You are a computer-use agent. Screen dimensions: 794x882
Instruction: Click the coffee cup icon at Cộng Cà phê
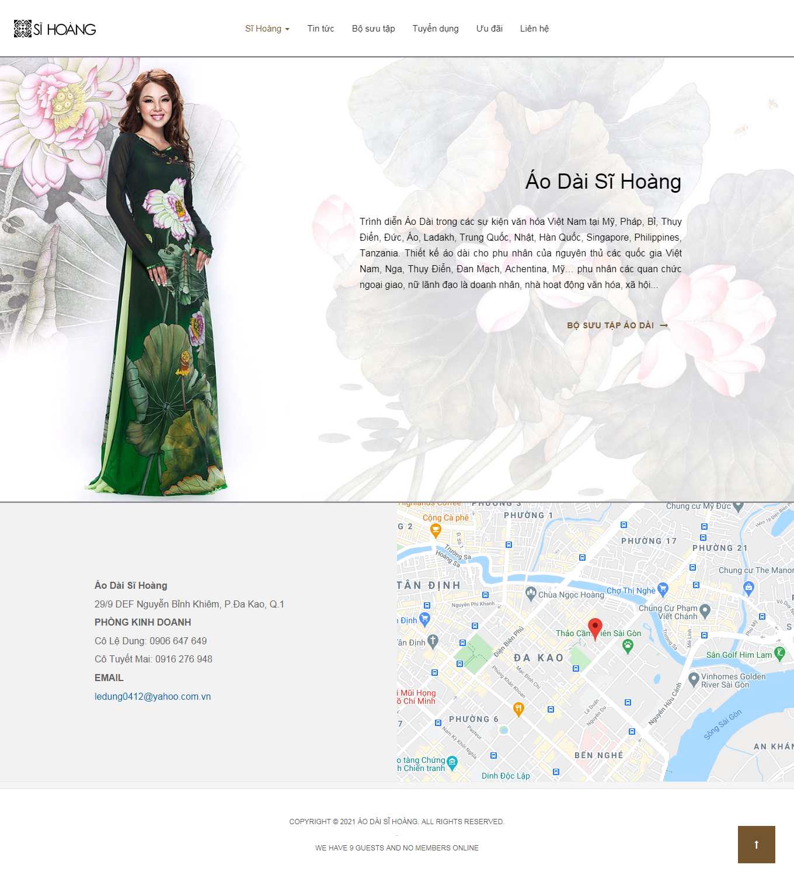(434, 529)
